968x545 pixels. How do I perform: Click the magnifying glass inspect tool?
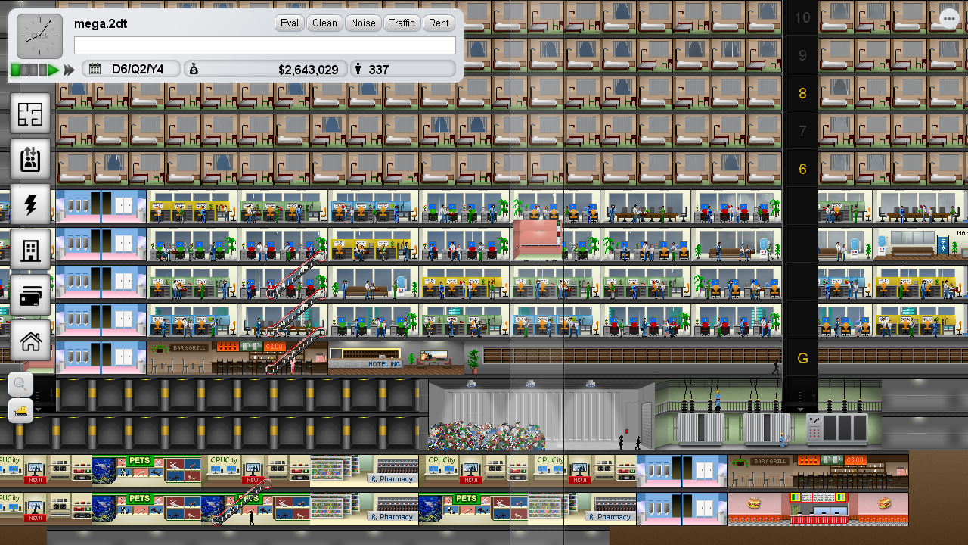(20, 385)
